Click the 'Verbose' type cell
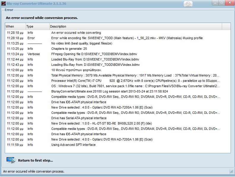This screenshot has height=177, width=235. (x=34, y=54)
